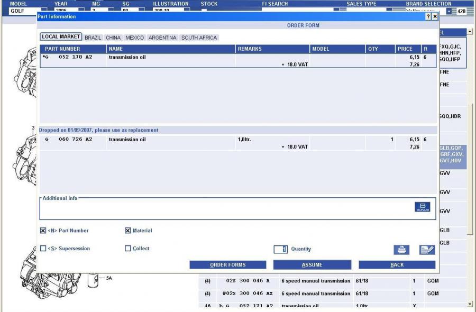The image size is (476, 312).
Task: Open the Brand Selection dropdown arrow
Action: 450,11
